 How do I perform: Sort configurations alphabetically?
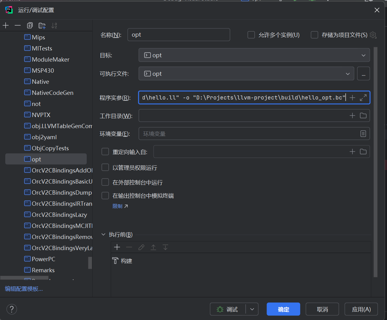(54, 26)
